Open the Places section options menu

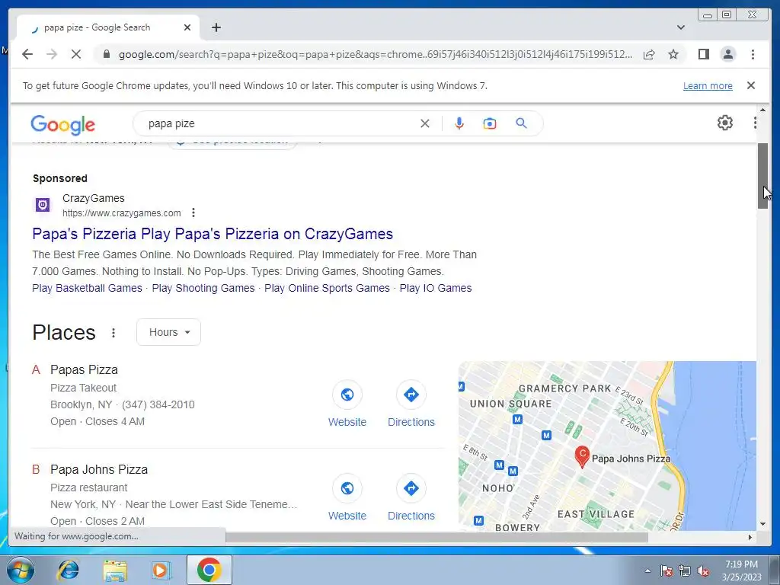[113, 332]
